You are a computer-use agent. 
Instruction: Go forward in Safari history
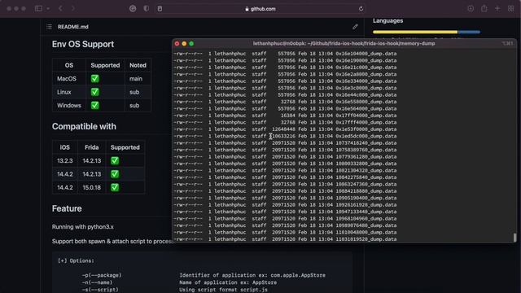point(72,9)
